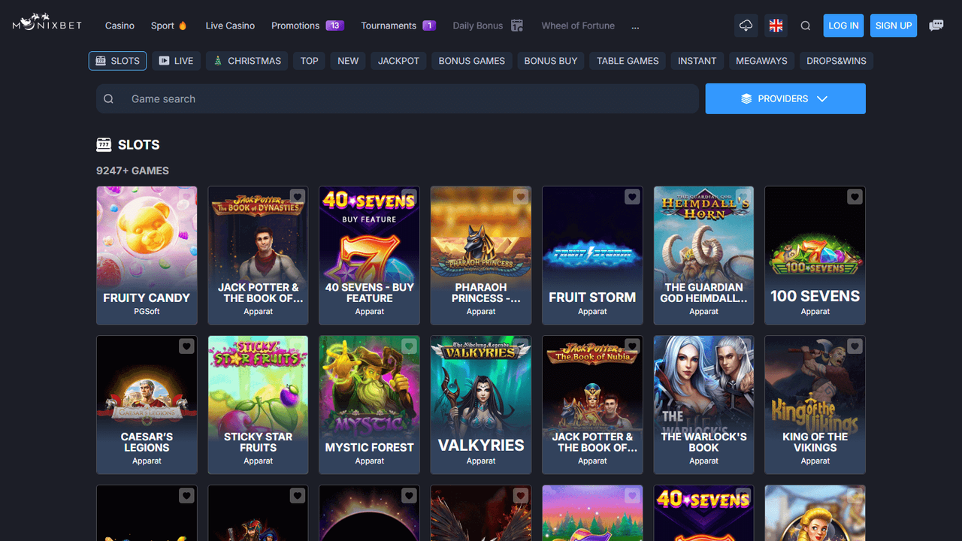Viewport: 962px width, 541px height.
Task: Click the flame icon next to Sport
Action: coord(183,26)
